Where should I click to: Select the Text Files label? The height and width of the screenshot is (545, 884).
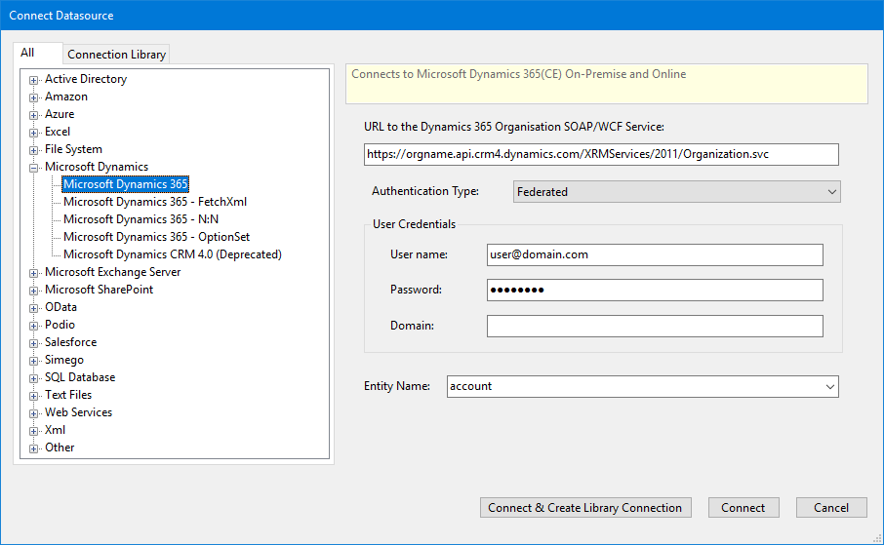pyautogui.click(x=68, y=395)
